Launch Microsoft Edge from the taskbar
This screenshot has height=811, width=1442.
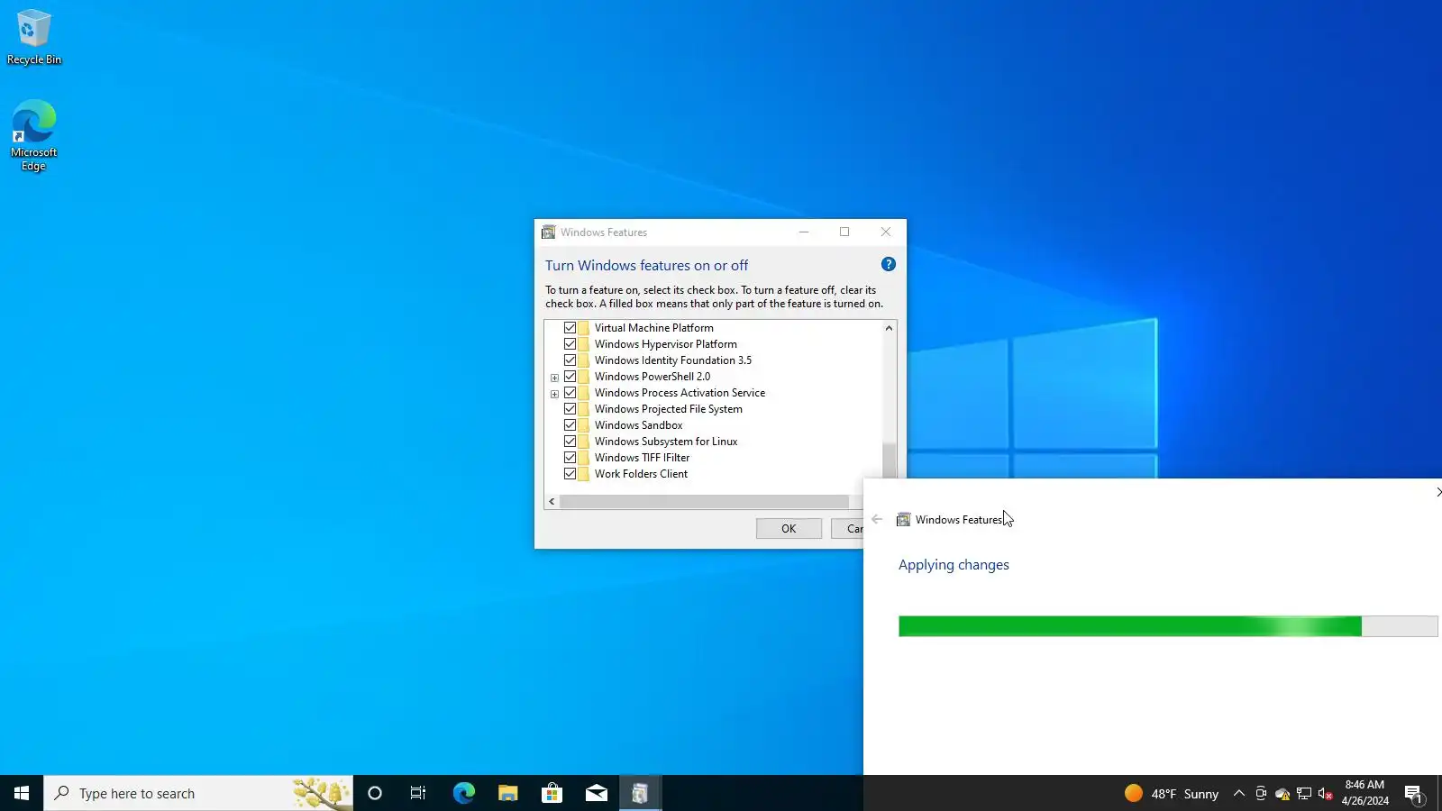click(463, 793)
